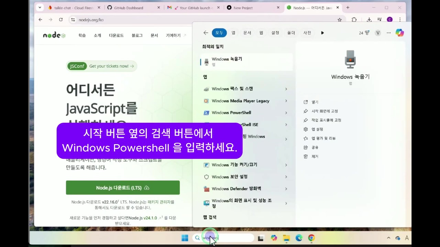Screen dimensions: 440x247
Task: Click 공유 option in preview pane
Action: [x=315, y=148]
